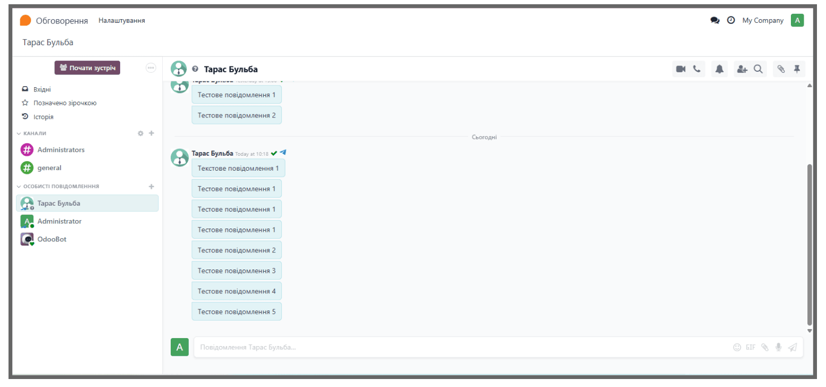This screenshot has width=826, height=387.
Task: Click Тарас Бульба avatar in thread header
Action: [179, 69]
